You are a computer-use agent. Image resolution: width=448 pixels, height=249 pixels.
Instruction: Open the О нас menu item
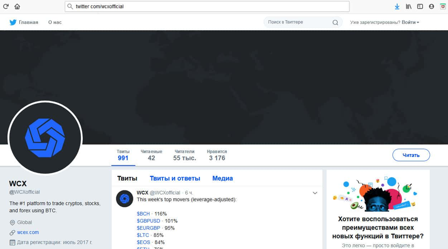[55, 22]
